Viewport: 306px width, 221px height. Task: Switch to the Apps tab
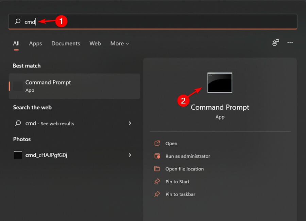pyautogui.click(x=35, y=43)
